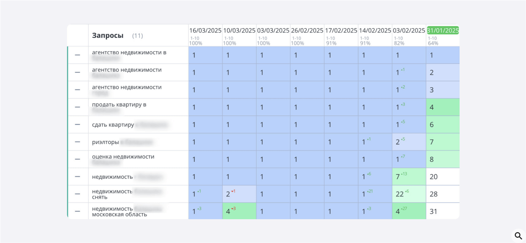The image size is (526, 243).
Task: Select the 10/03/2025 date column header
Action: pyautogui.click(x=239, y=30)
